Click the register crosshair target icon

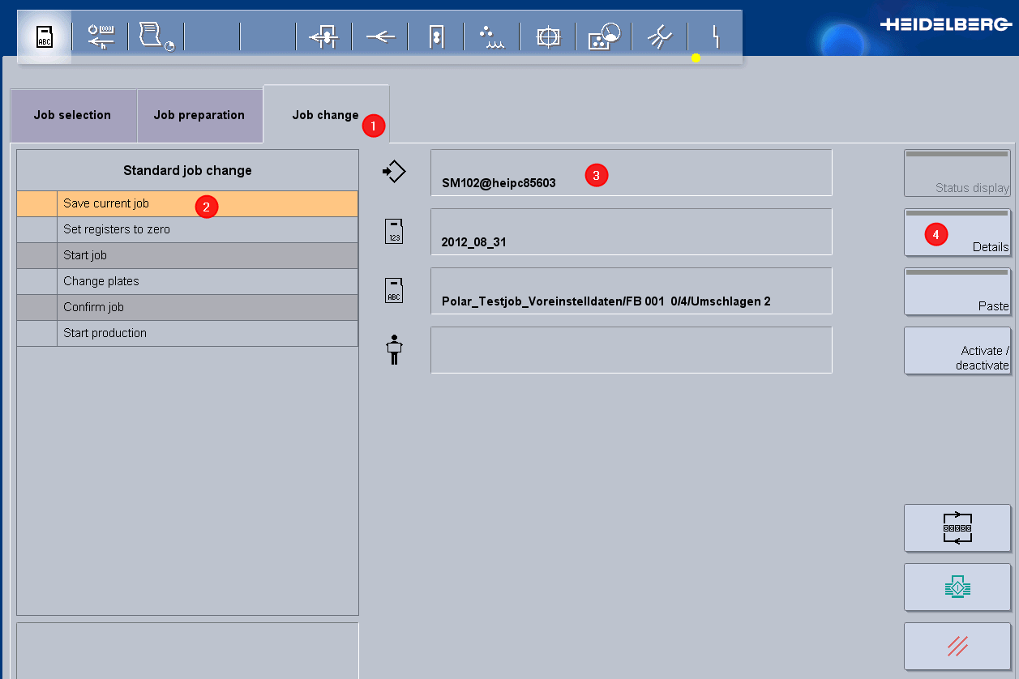click(547, 36)
